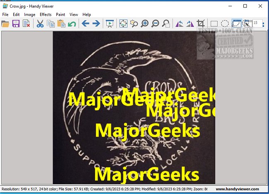The width and height of the screenshot is (269, 194).
Task: Start slideshow presentation
Action: click(110, 24)
